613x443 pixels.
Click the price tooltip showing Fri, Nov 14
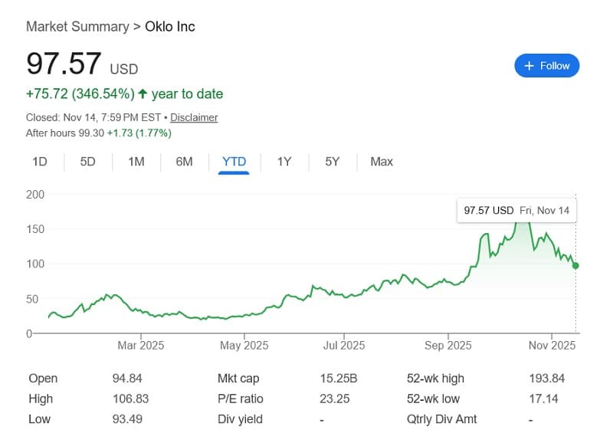click(517, 210)
